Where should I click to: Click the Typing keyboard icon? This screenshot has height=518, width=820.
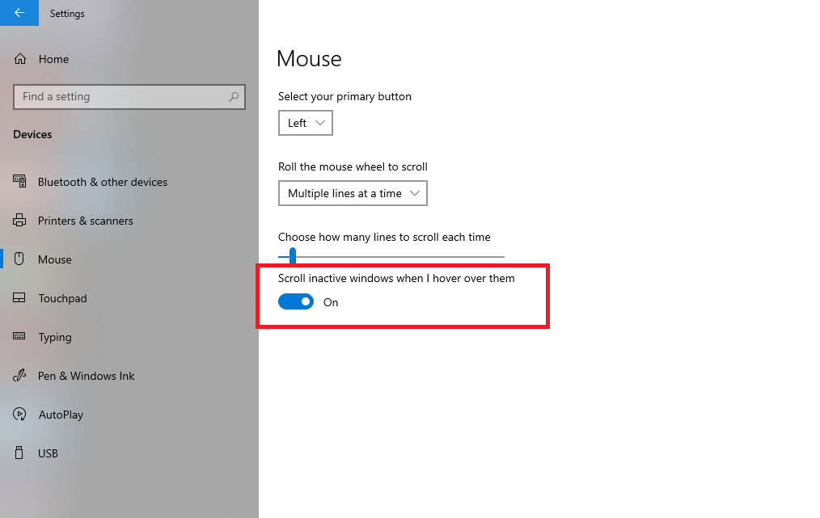19,336
